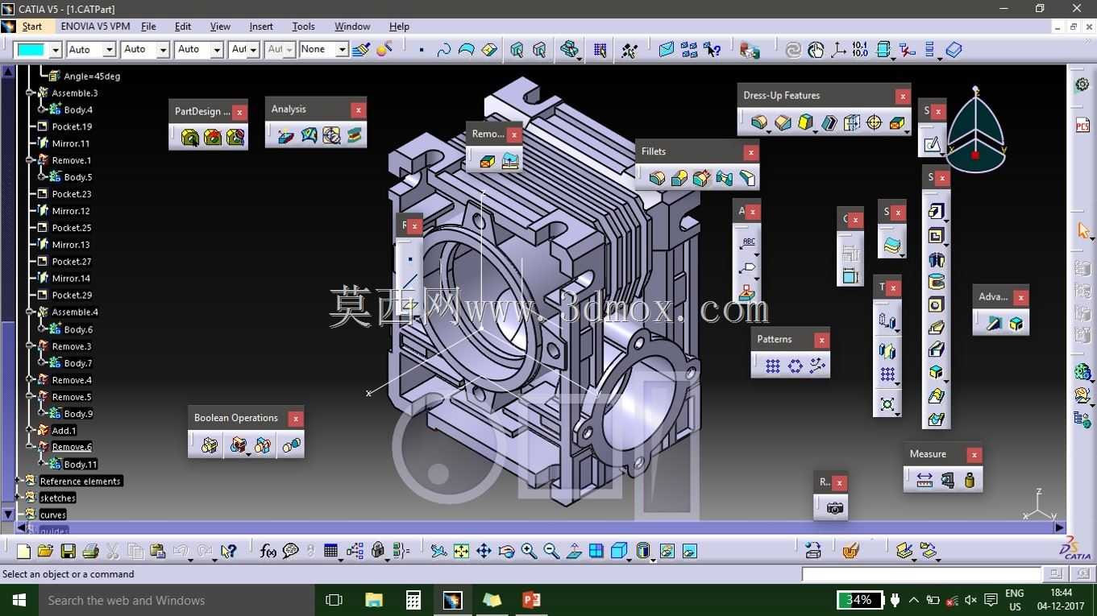The height and width of the screenshot is (616, 1097).
Task: Focus the power input command field
Action: coord(920,574)
